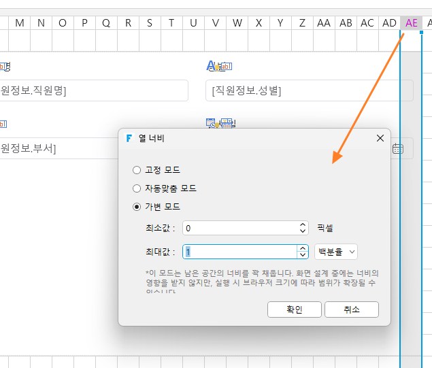Select column header M

(x=19, y=23)
